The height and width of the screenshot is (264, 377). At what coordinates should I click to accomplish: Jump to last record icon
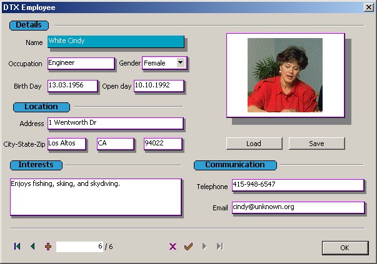point(219,247)
